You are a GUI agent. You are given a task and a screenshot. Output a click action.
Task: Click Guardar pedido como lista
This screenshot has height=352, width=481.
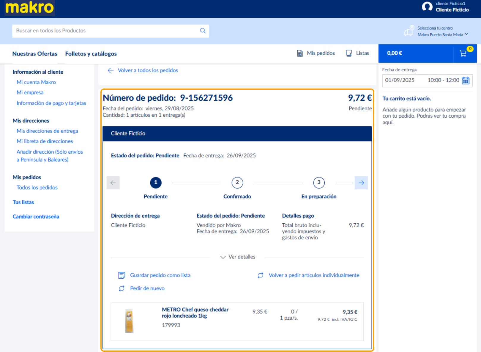coord(160,275)
